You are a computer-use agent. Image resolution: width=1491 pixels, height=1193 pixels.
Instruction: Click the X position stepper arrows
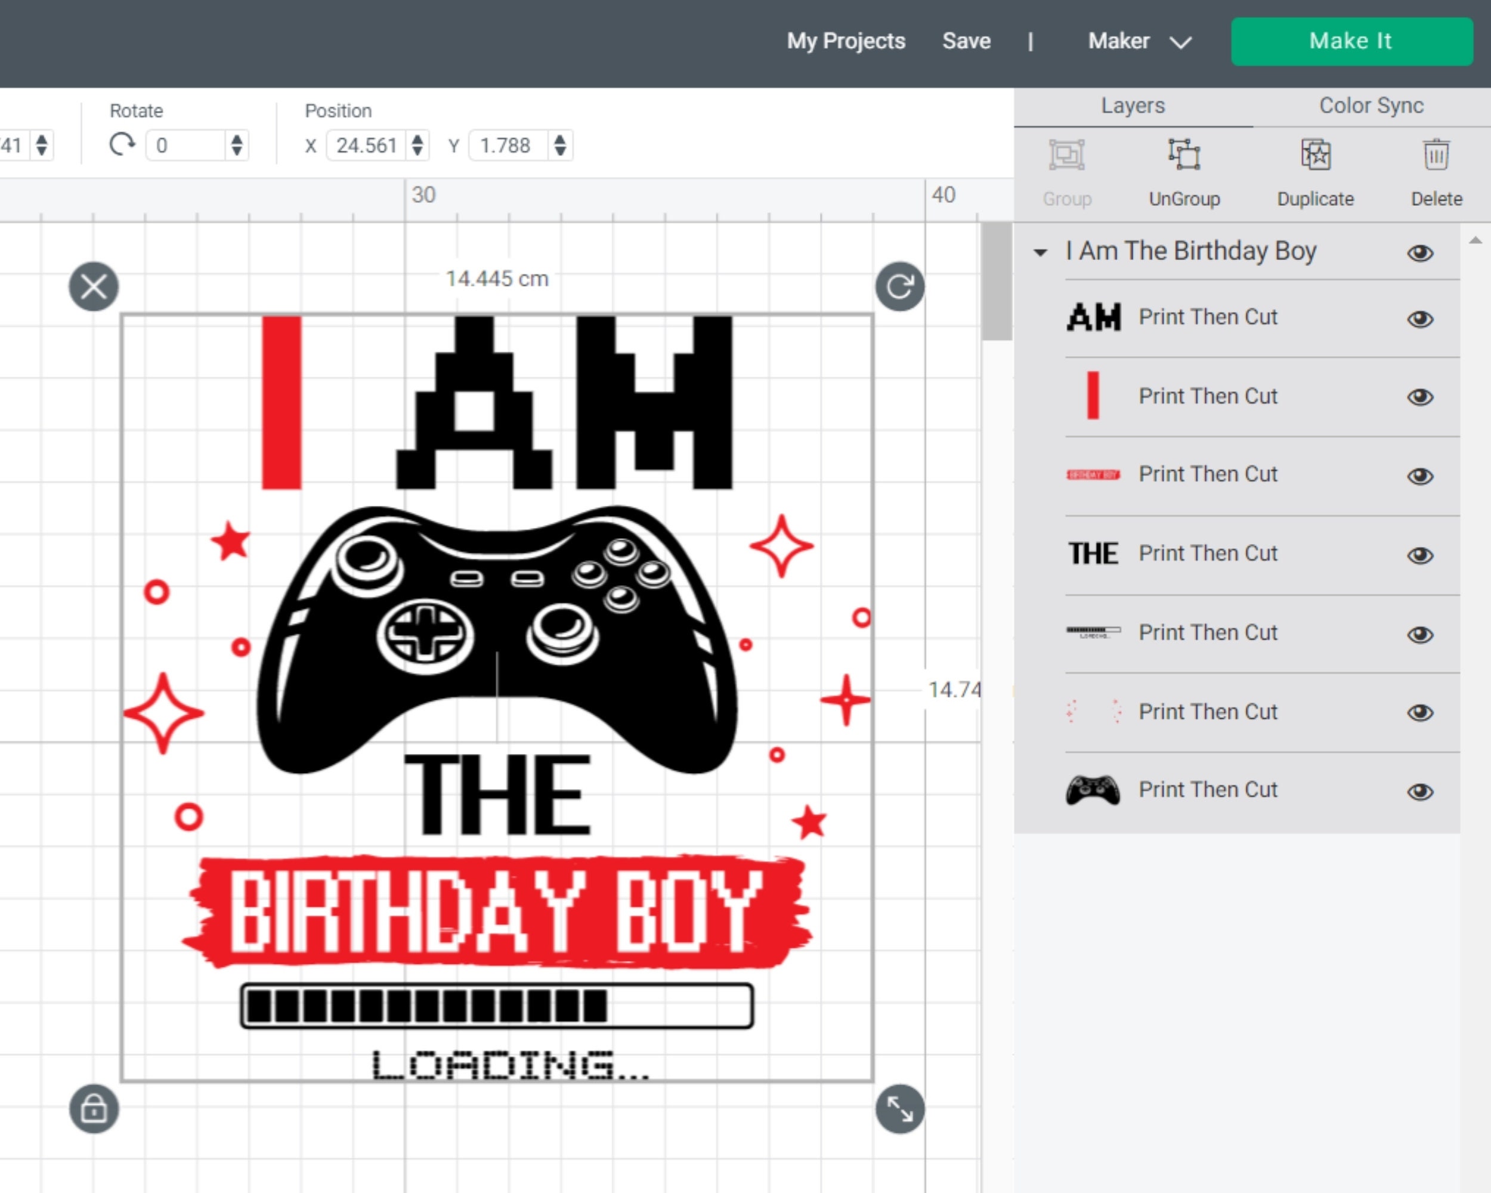click(x=417, y=145)
